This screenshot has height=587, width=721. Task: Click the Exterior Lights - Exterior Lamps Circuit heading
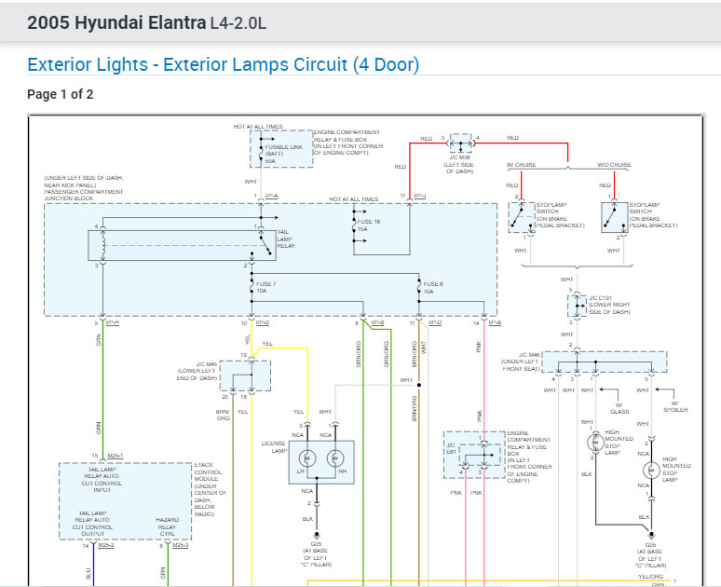pos(223,64)
